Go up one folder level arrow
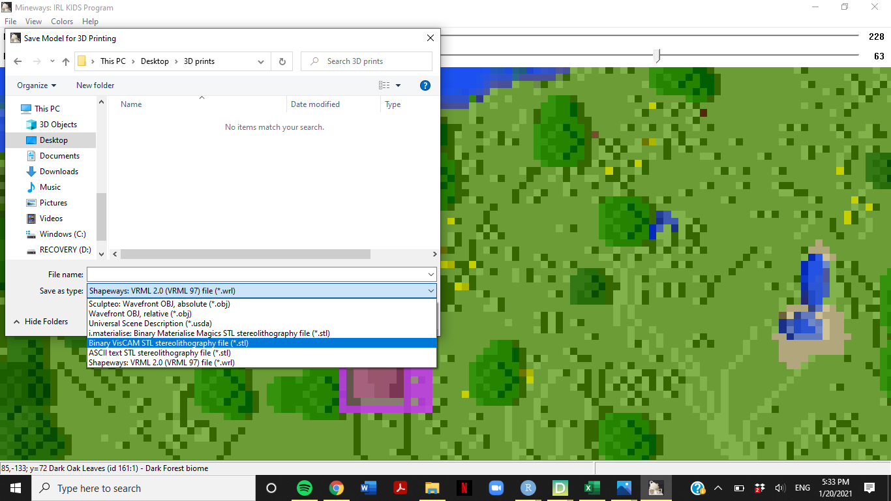 click(x=66, y=61)
